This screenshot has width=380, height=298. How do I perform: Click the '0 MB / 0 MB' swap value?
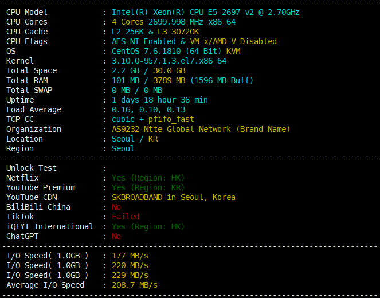tap(137, 90)
